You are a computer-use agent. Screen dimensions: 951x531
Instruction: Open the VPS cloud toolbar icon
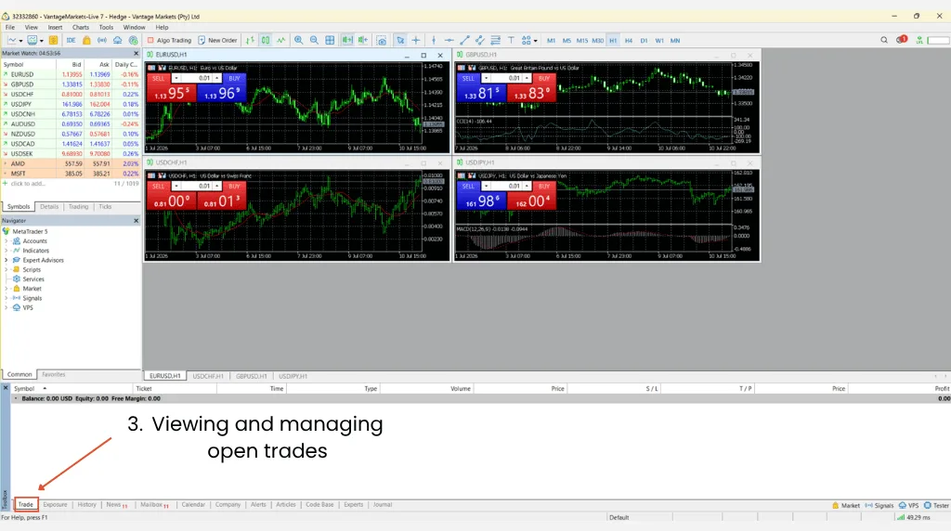pyautogui.click(x=118, y=41)
